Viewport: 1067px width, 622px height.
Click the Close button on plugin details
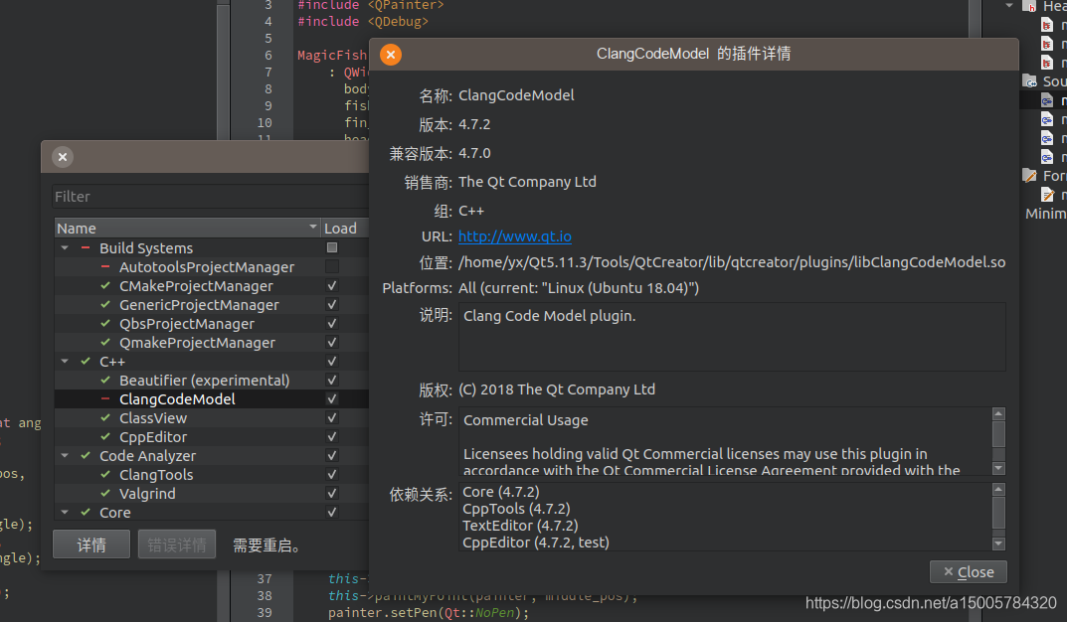pos(968,571)
